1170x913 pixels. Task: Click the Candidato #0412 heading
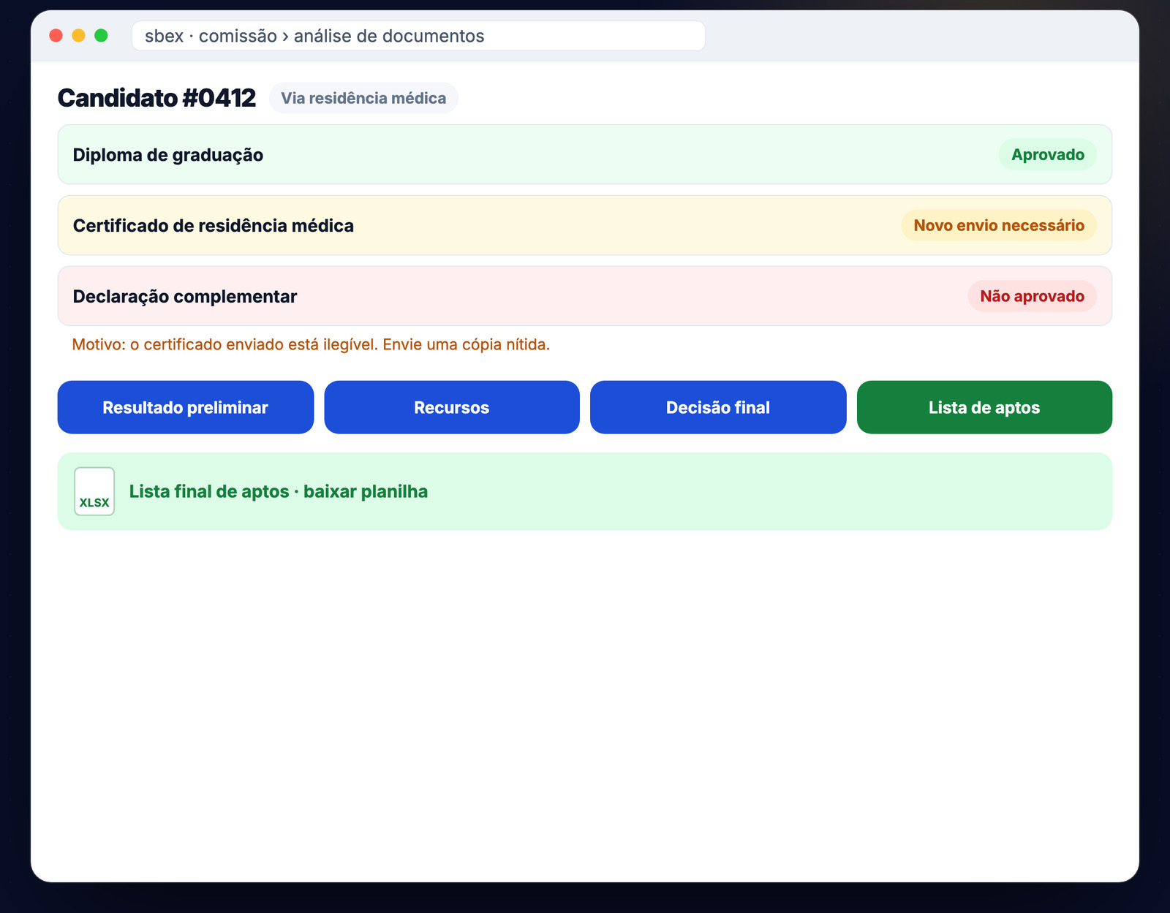click(156, 98)
